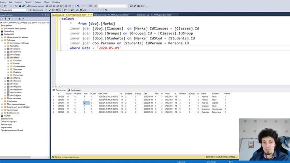Click the Александра surname cell
This screenshot has height=163, width=290.
[217, 109]
